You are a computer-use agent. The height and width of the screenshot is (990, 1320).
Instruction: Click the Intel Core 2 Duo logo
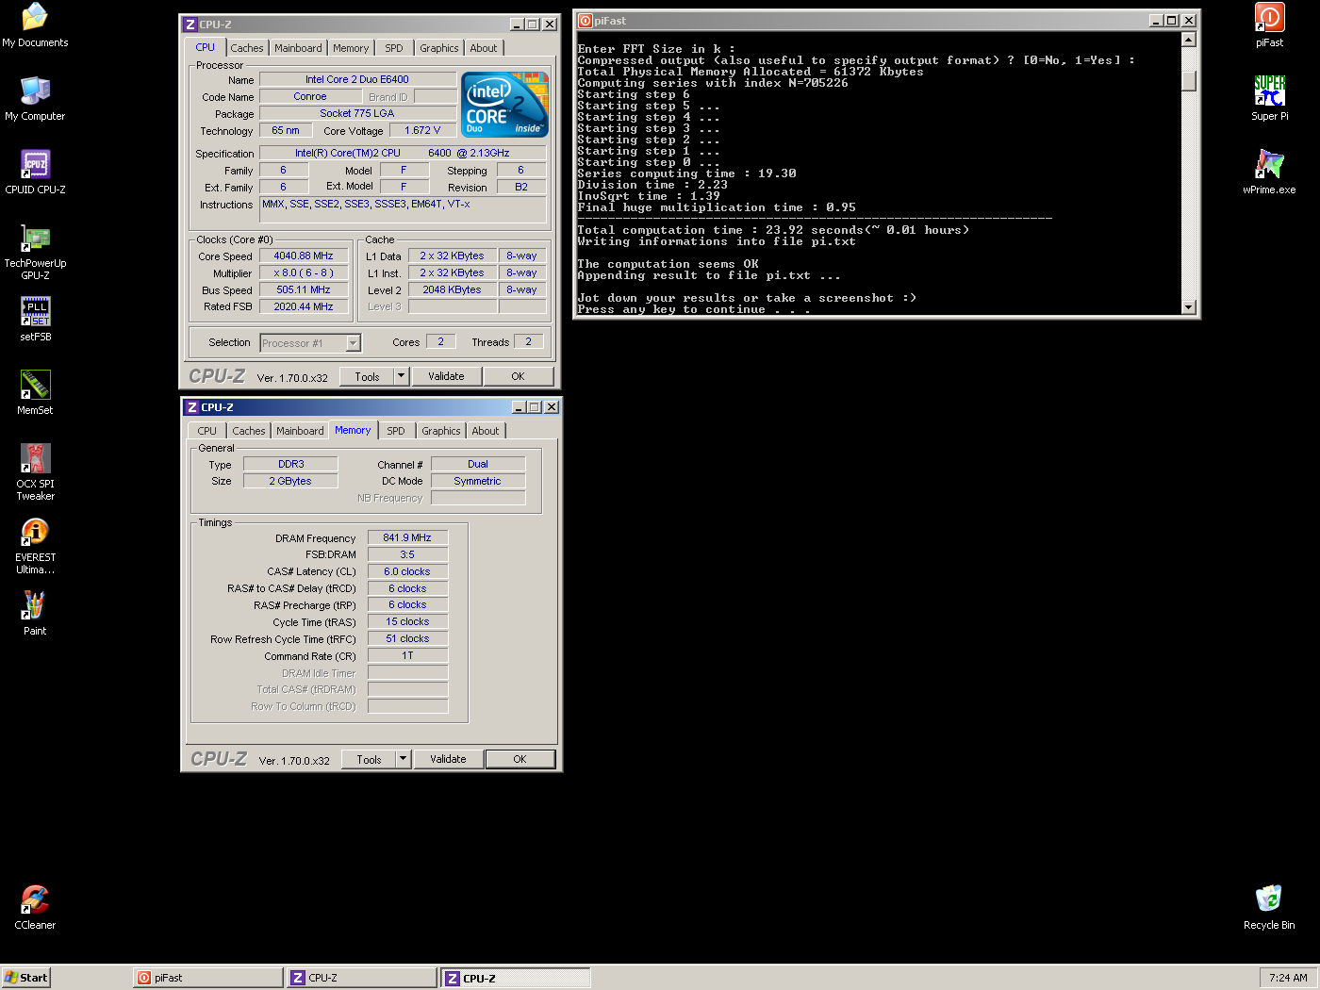pos(504,105)
